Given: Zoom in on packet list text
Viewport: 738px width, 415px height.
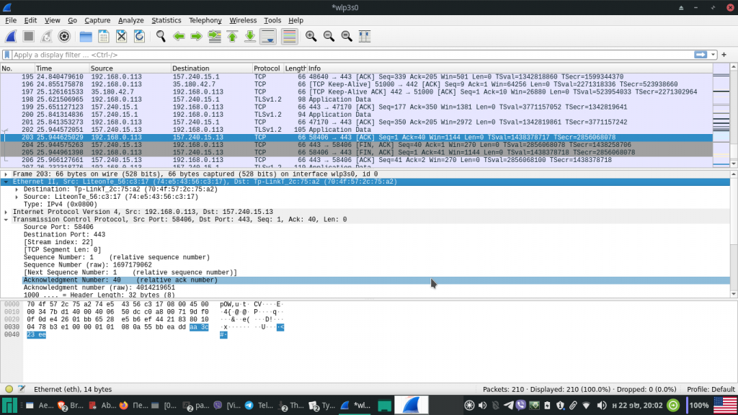Looking at the screenshot, I should click(310, 36).
